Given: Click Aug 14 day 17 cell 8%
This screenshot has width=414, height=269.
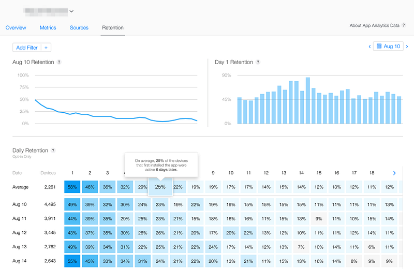Looking at the screenshot, I should pyautogui.click(x=354, y=261).
